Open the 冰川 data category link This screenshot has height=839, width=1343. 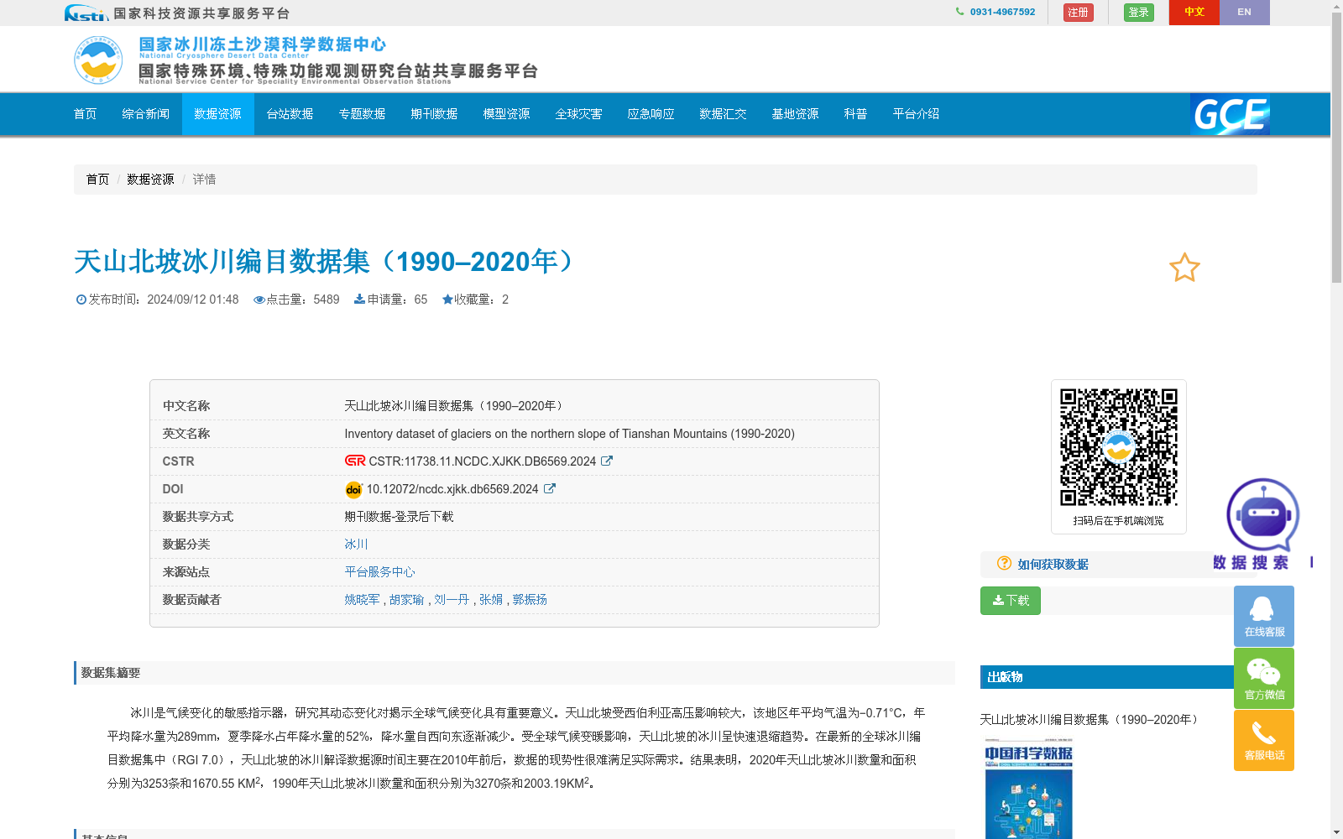pos(356,545)
